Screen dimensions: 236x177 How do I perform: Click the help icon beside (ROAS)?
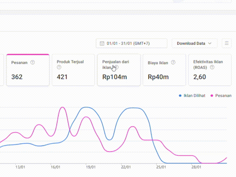tap(212, 67)
